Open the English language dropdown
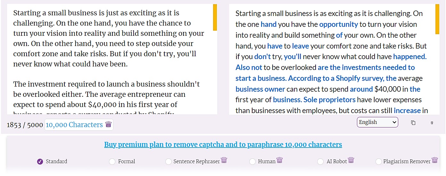 (x=377, y=122)
